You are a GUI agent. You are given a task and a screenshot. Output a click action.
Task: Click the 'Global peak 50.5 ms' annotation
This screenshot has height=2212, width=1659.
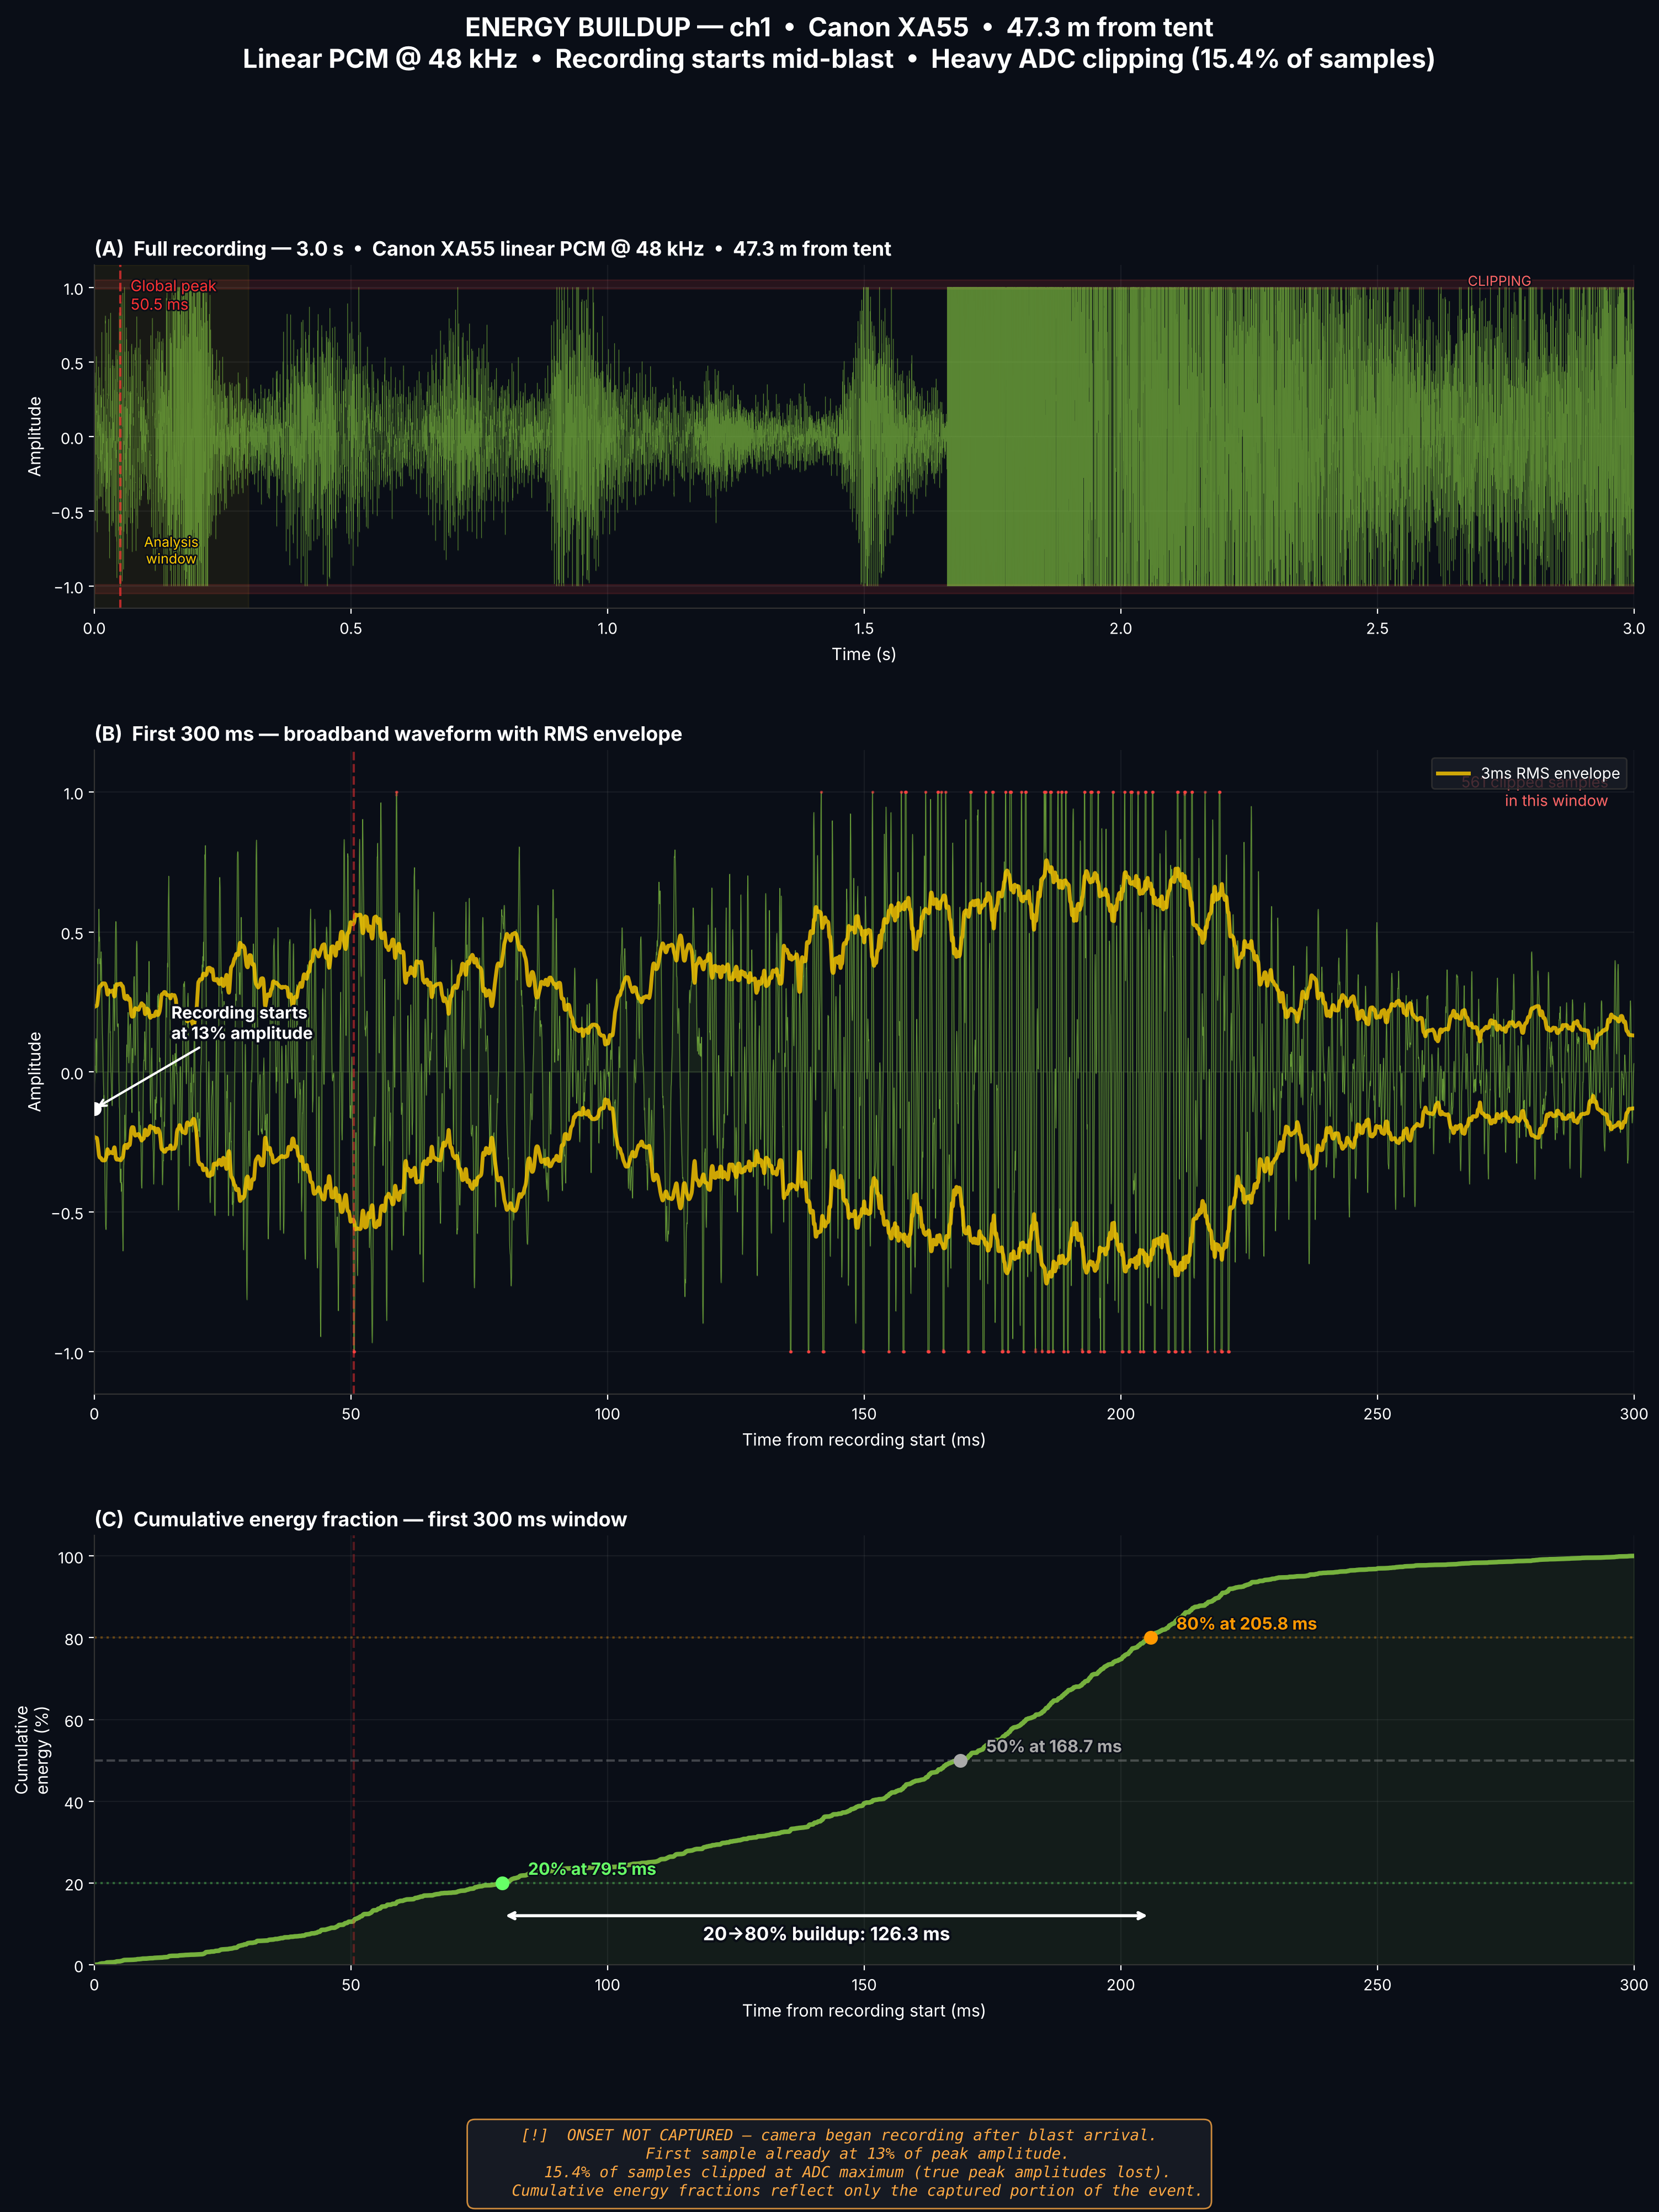pyautogui.click(x=173, y=295)
